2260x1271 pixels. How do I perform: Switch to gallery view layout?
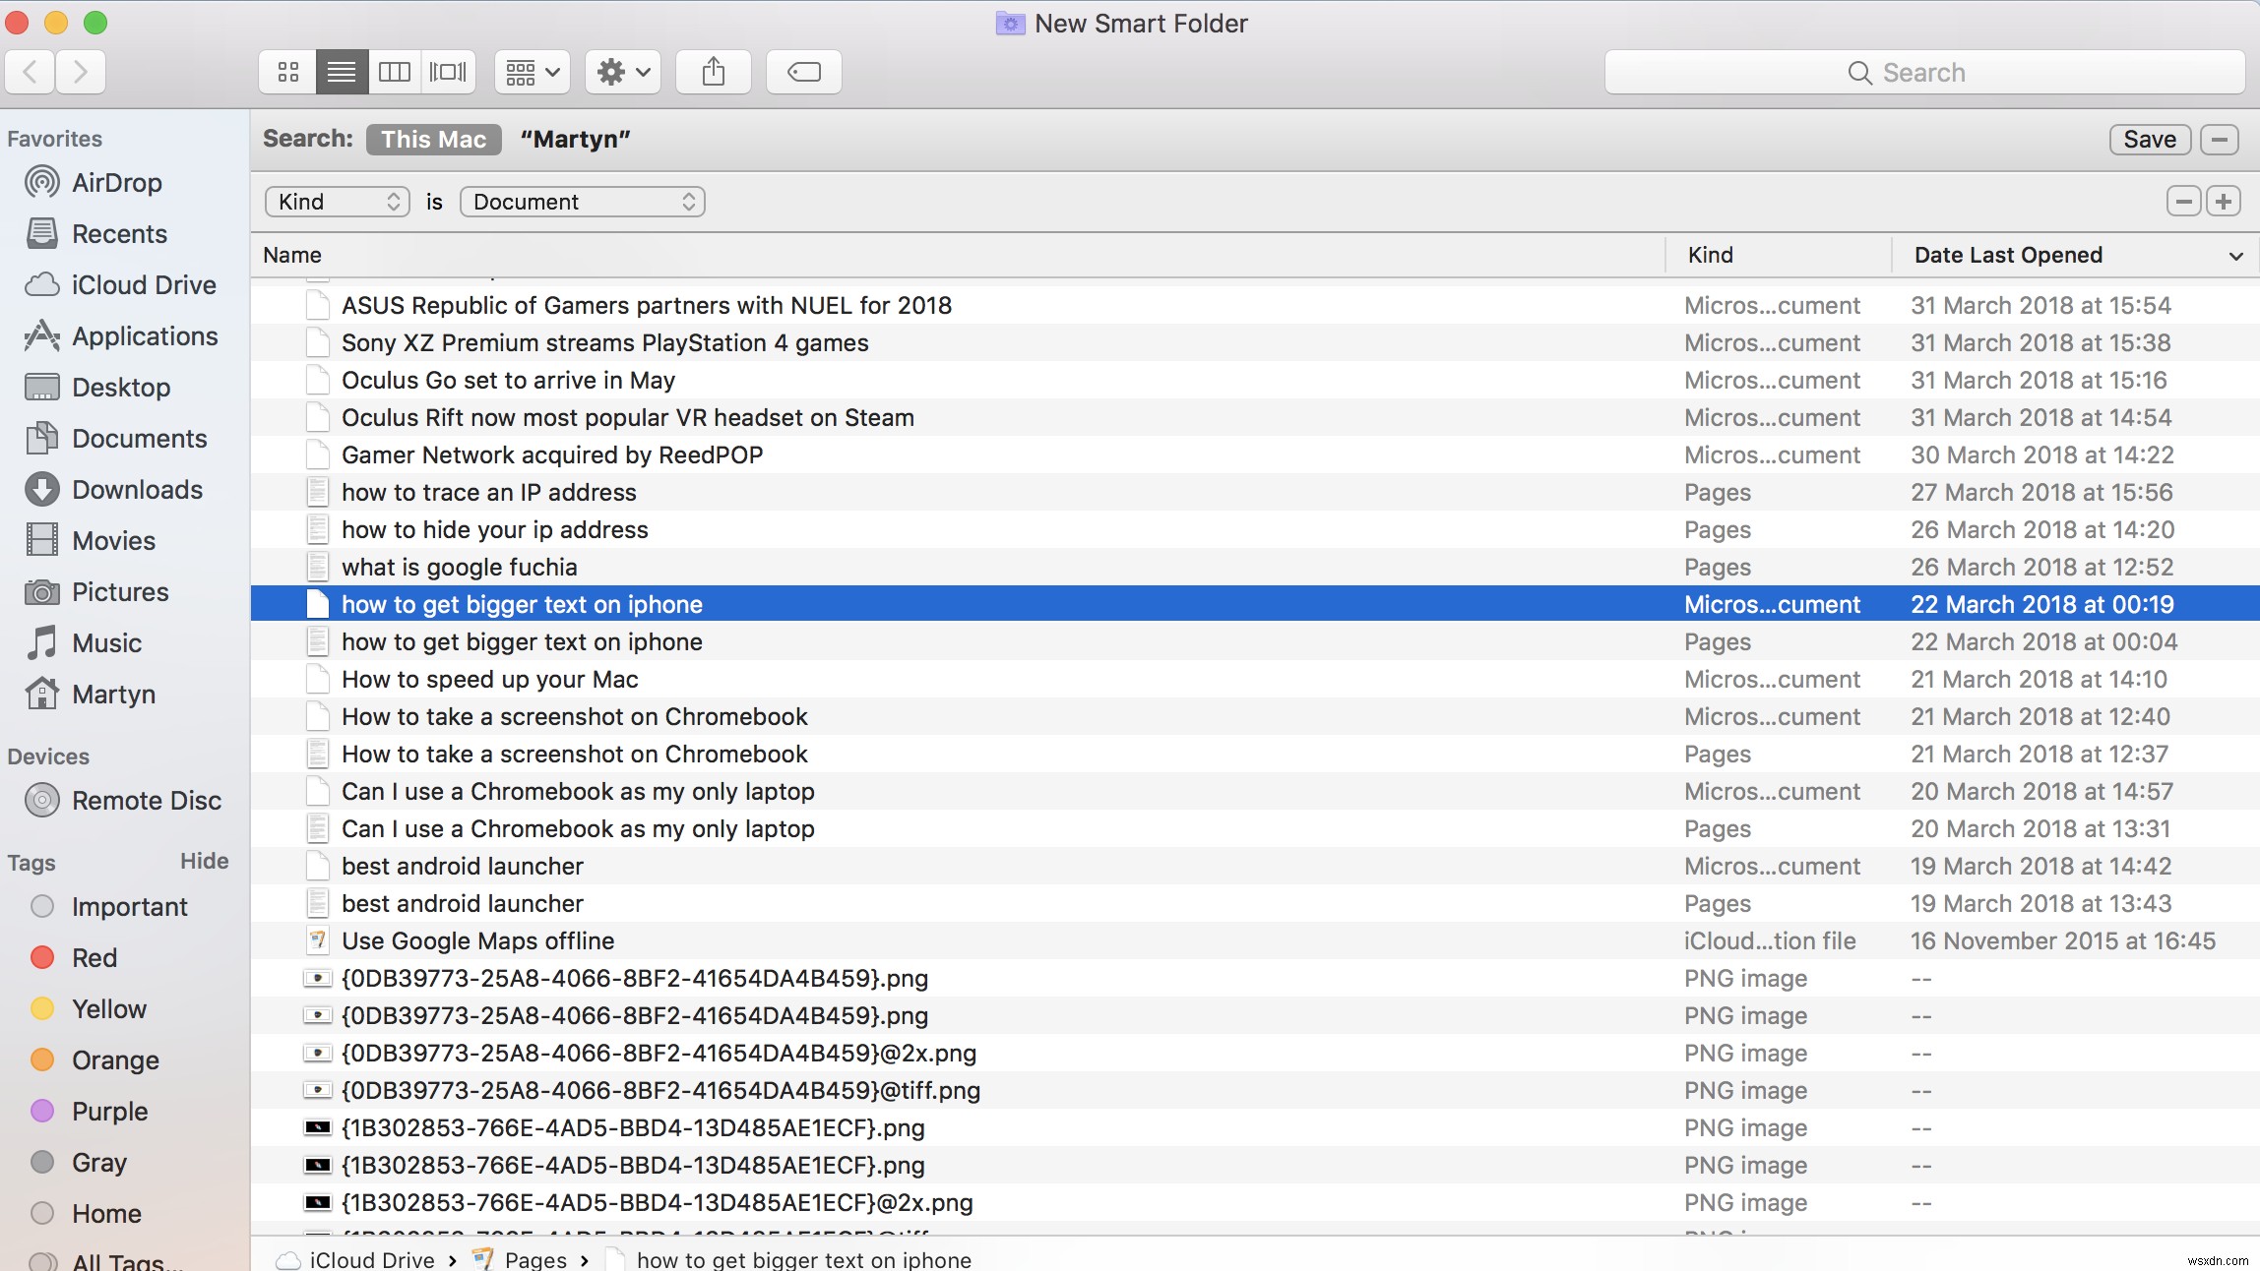[x=449, y=72]
